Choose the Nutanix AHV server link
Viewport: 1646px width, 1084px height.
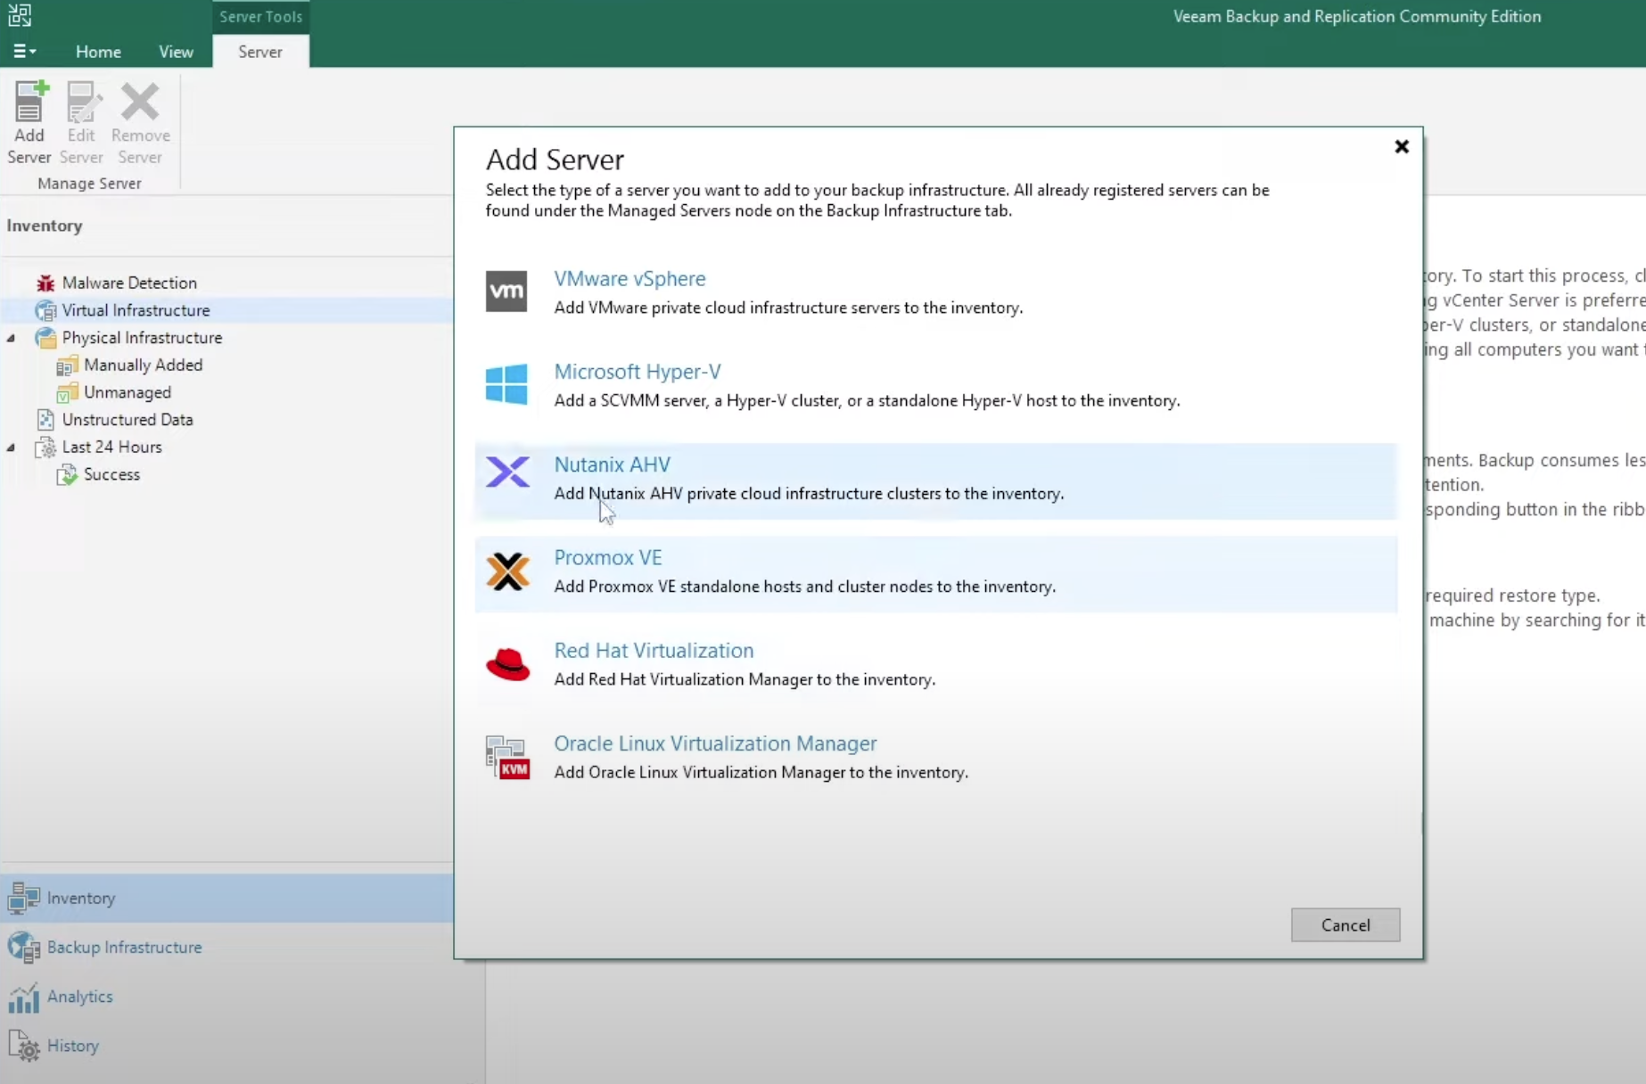pos(612,464)
